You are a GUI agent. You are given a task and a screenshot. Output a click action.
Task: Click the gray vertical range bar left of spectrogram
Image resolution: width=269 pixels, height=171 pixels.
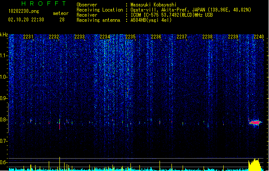(8, 118)
